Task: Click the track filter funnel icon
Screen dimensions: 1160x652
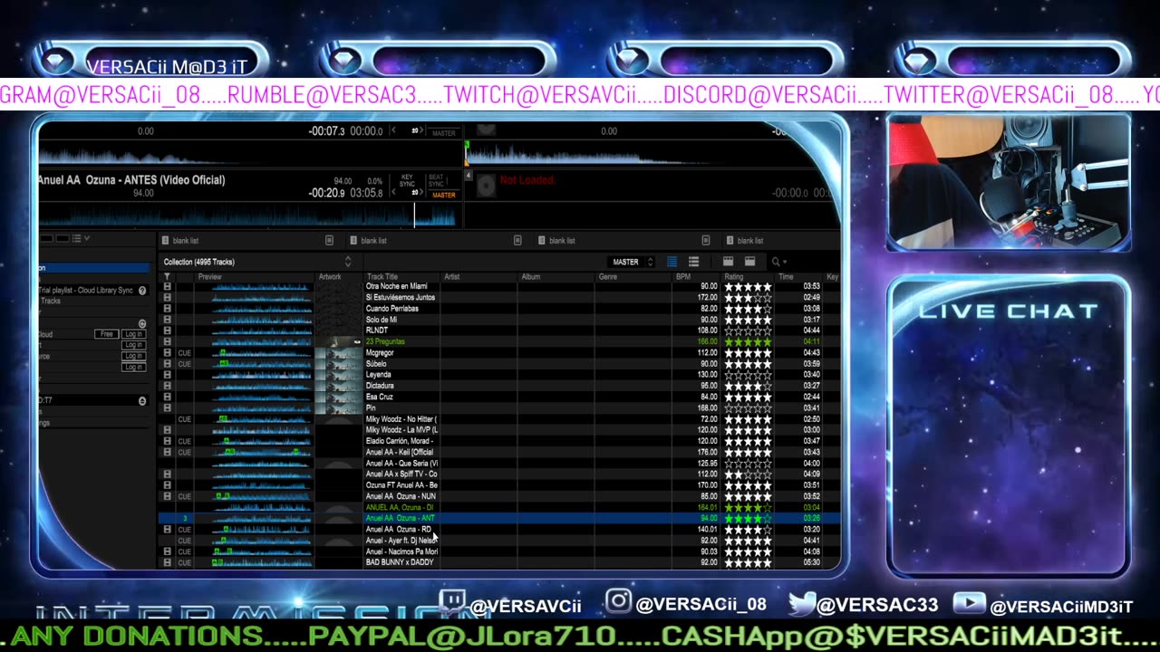Action: (167, 276)
